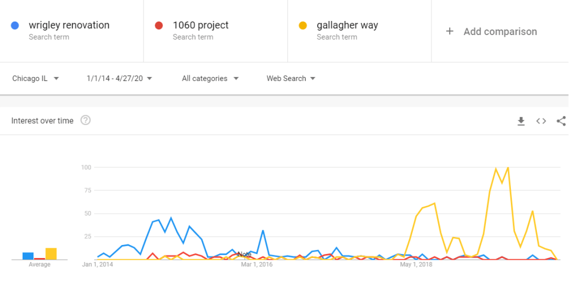This screenshot has width=580, height=301.
Task: Click the blue dot for wrigley renovation
Action: point(15,25)
